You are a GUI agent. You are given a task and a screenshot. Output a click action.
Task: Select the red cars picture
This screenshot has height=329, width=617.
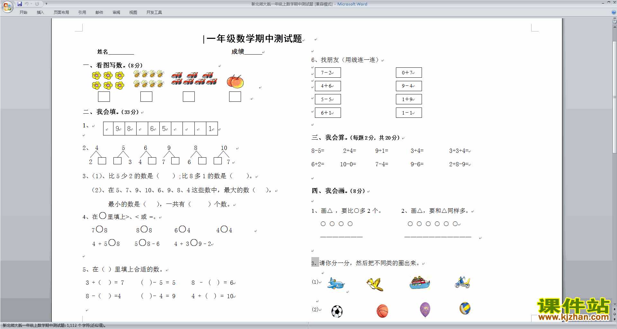pyautogui.click(x=194, y=79)
